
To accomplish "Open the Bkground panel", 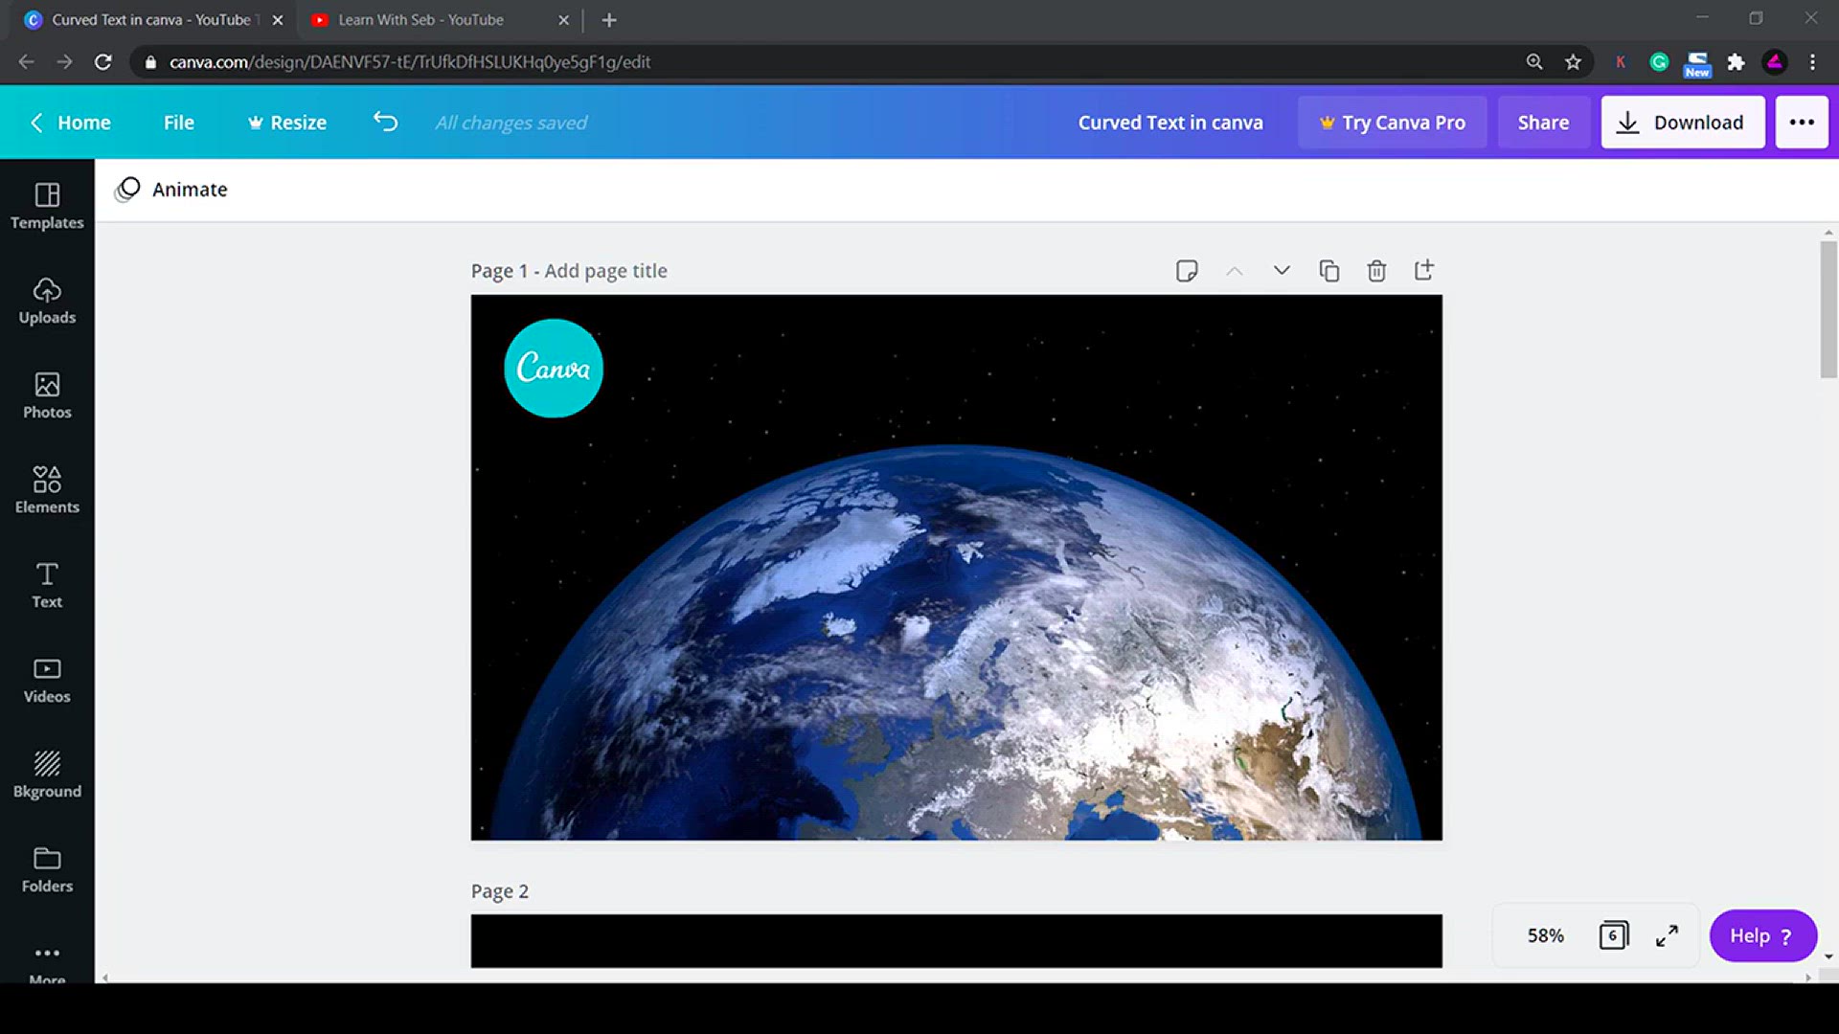I will [47, 775].
